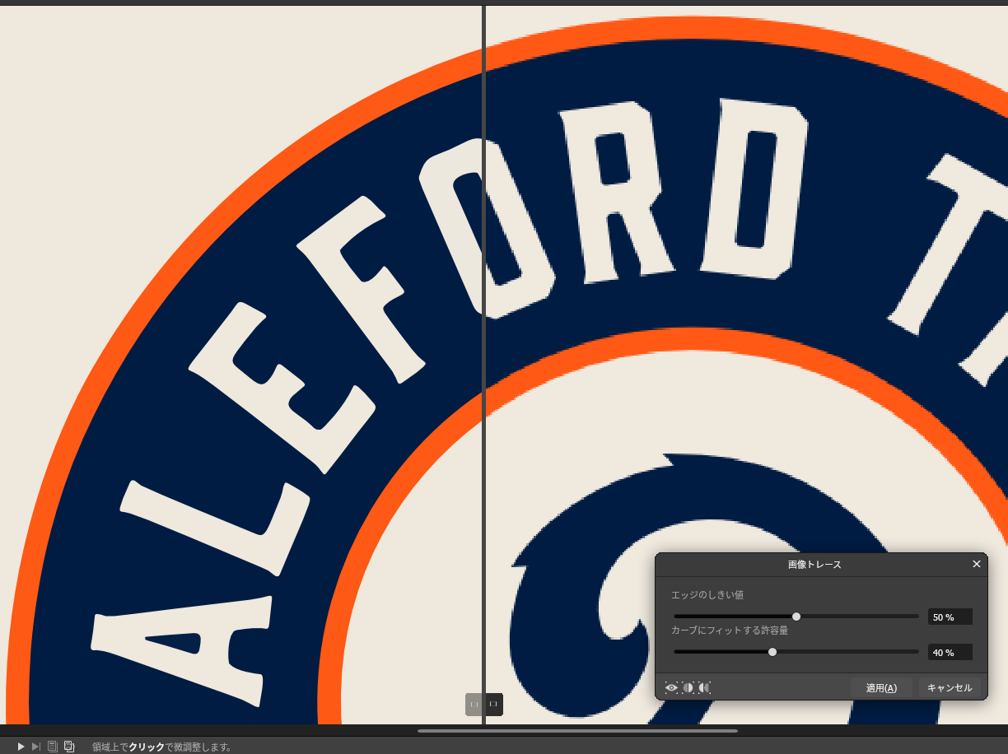
Task: Close the 画像トレース dialog with the X icon
Action: [x=977, y=564]
